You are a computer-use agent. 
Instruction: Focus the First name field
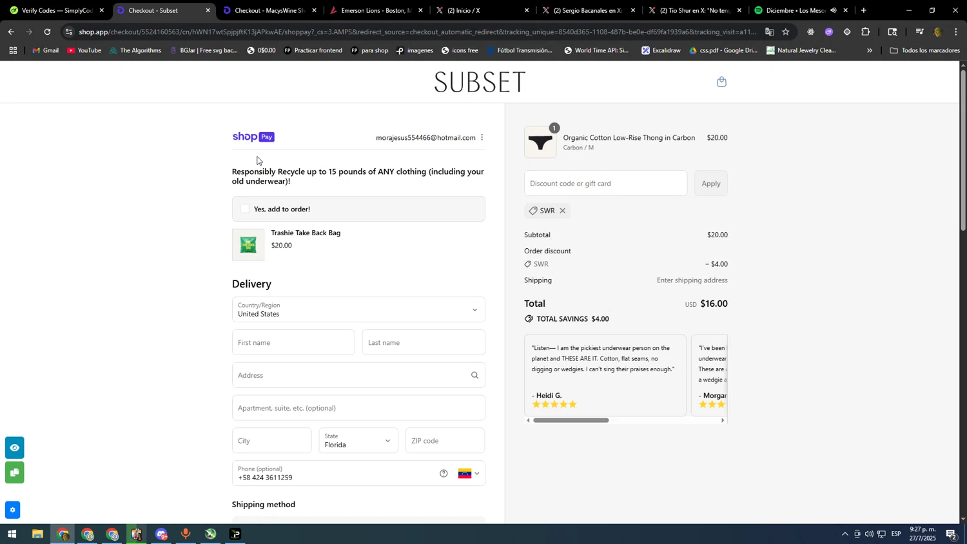tap(293, 342)
